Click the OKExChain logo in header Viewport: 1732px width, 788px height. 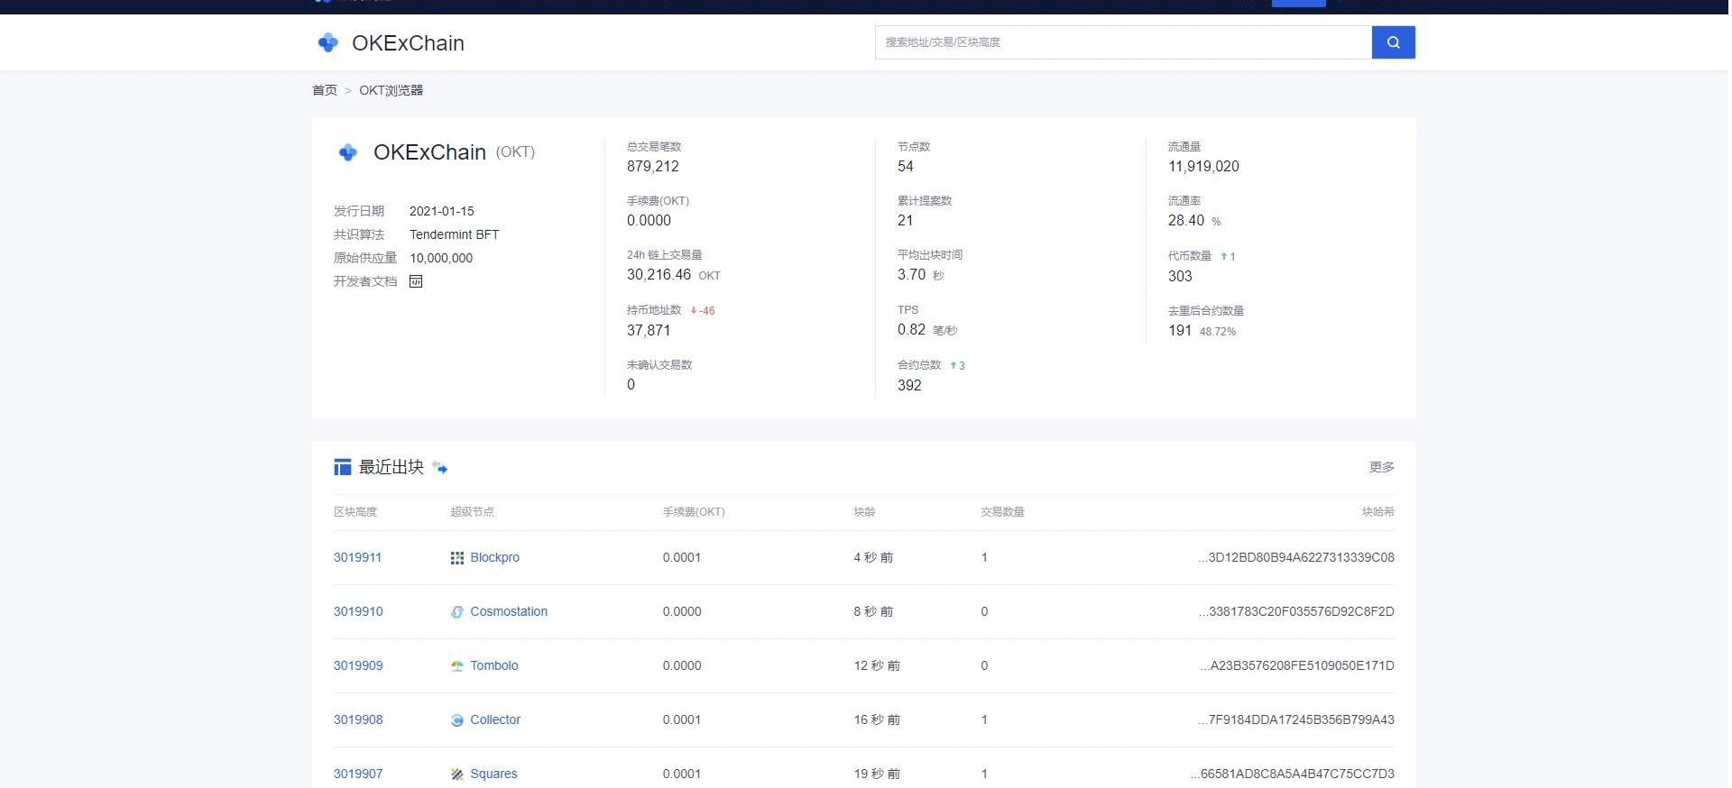(328, 42)
